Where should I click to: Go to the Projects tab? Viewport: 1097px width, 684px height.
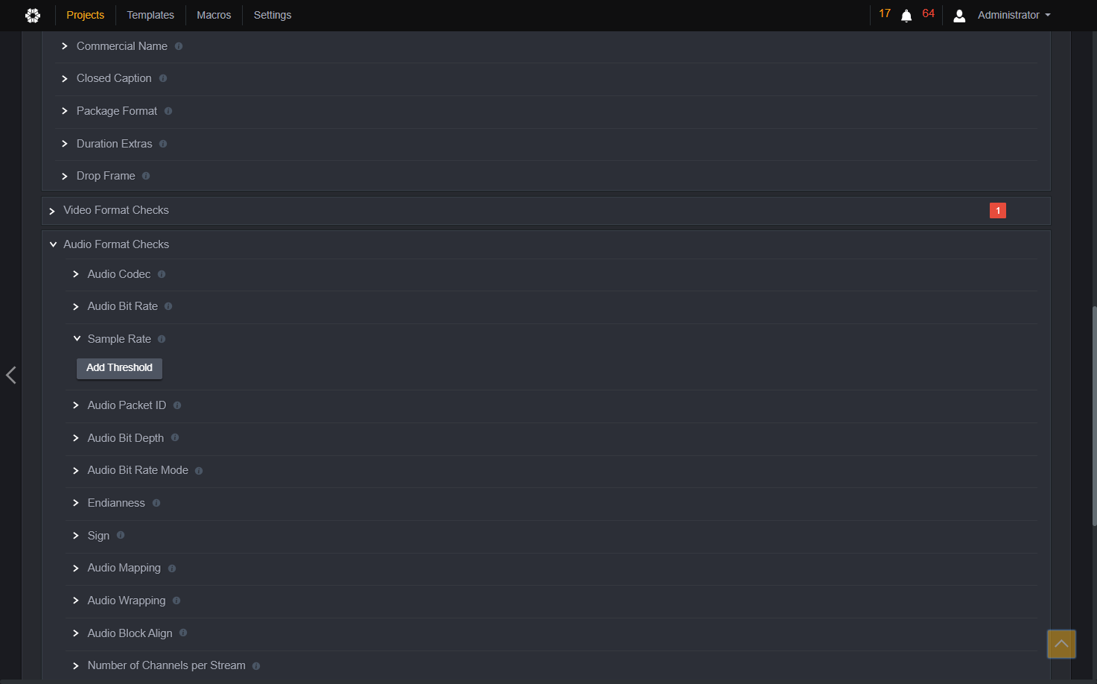tap(85, 15)
